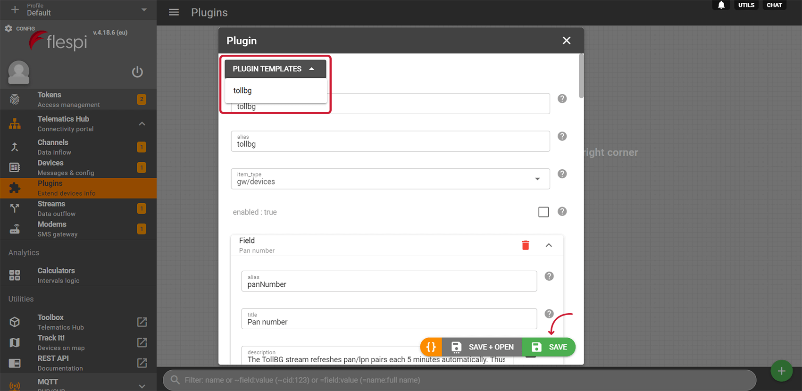Image resolution: width=802 pixels, height=391 pixels.
Task: Click the SAVE button
Action: (x=549, y=347)
